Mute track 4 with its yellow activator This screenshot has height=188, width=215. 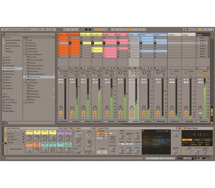tap(95, 112)
